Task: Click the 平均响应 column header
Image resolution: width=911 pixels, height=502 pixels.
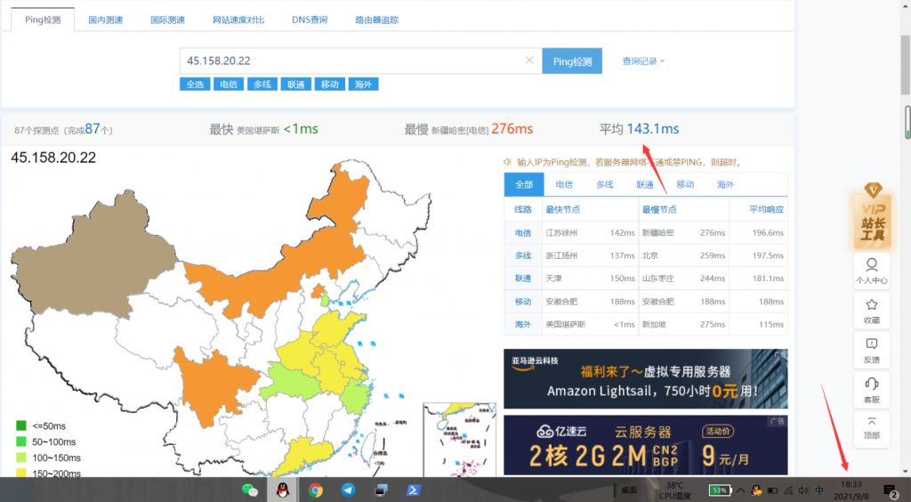Action: coord(766,209)
